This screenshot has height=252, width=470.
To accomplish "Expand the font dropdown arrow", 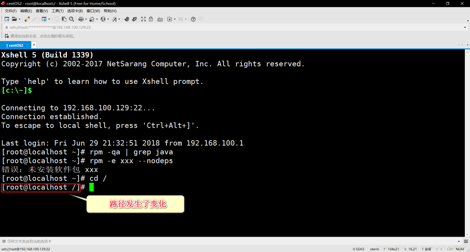I will 119,19.
